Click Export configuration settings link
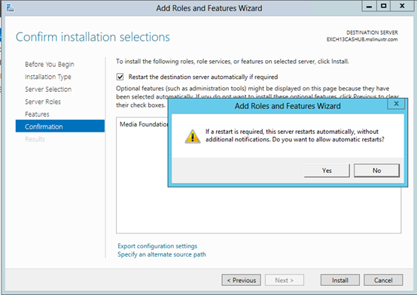The height and width of the screenshot is (295, 417). [x=157, y=246]
